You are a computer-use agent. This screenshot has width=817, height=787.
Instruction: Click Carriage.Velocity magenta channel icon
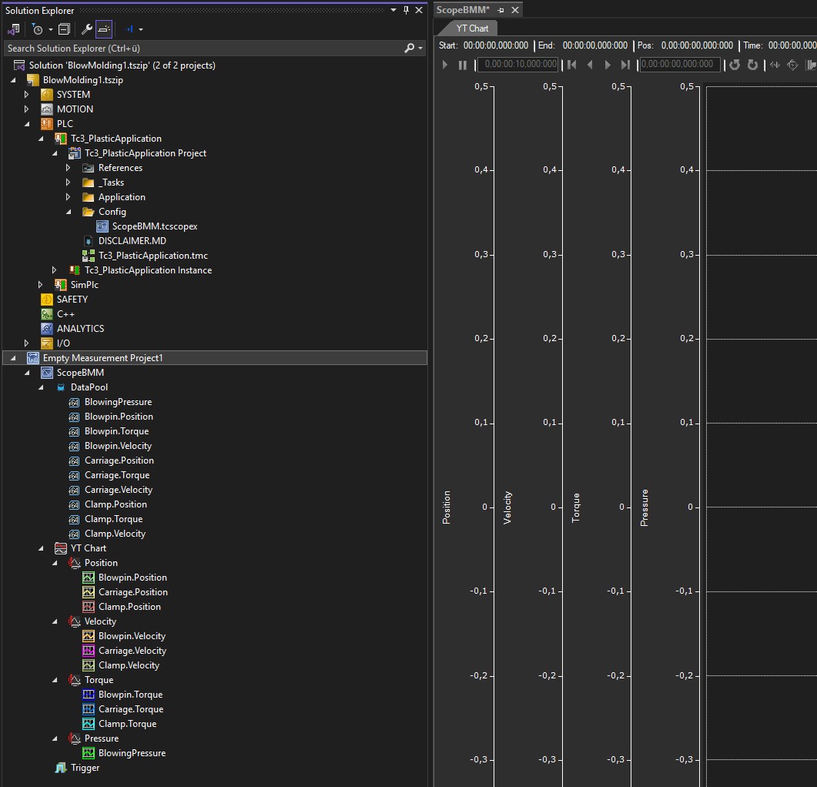pos(89,651)
